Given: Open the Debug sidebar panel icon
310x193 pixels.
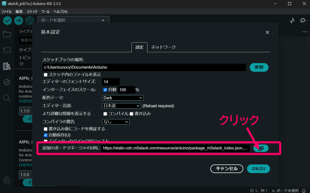Looking at the screenshot, I should [7, 82].
